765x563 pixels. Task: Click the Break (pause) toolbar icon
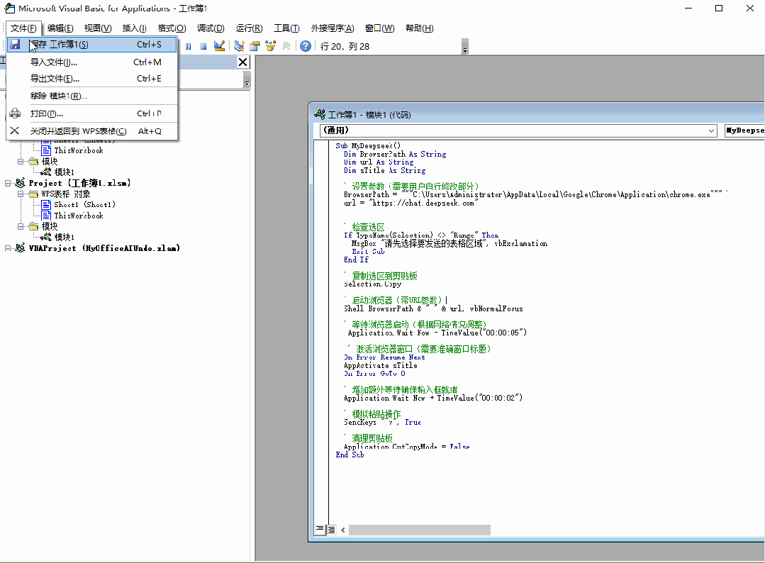(x=189, y=46)
